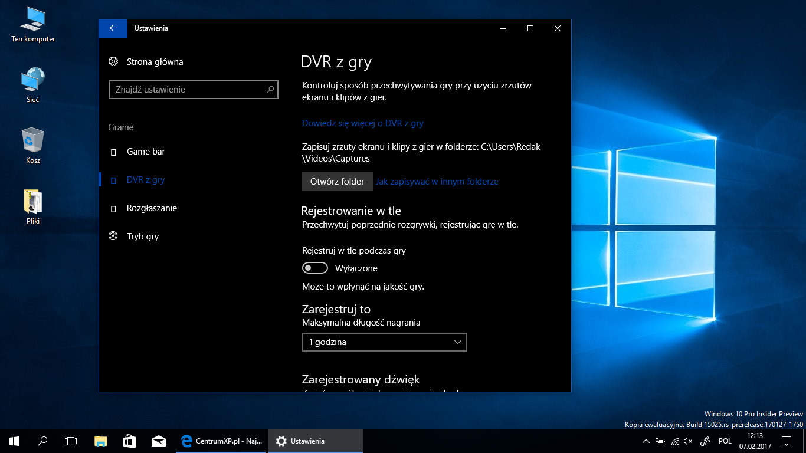Open taskbar search magnifier
The image size is (806, 453).
[42, 441]
